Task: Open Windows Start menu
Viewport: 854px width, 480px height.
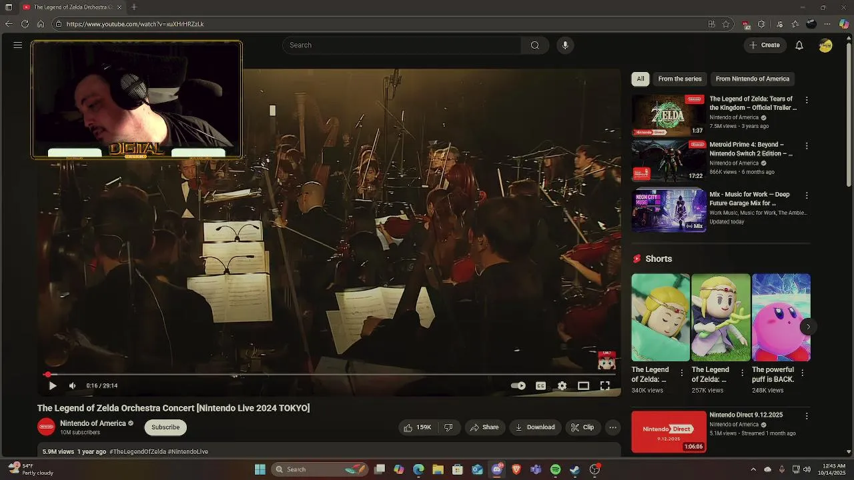Action: (260, 469)
